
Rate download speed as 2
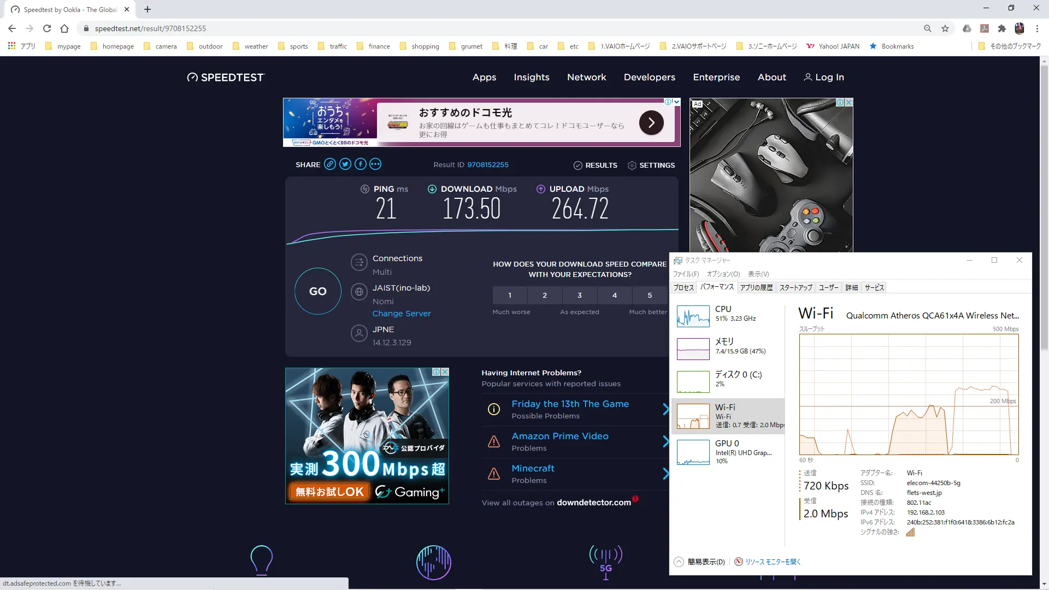545,295
